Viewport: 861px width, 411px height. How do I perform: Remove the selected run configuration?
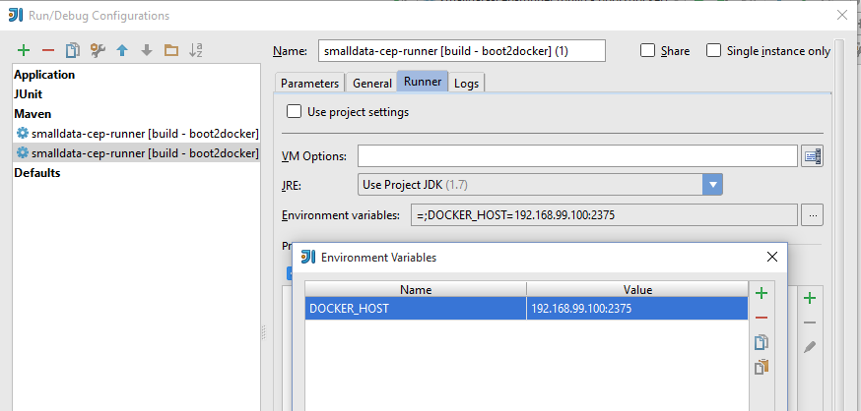pos(47,50)
